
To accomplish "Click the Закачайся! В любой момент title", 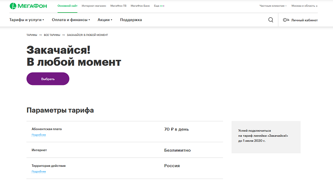I will pos(74,56).
